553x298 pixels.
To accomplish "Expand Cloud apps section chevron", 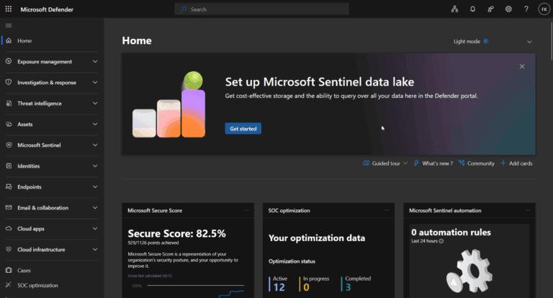I will tap(95, 228).
